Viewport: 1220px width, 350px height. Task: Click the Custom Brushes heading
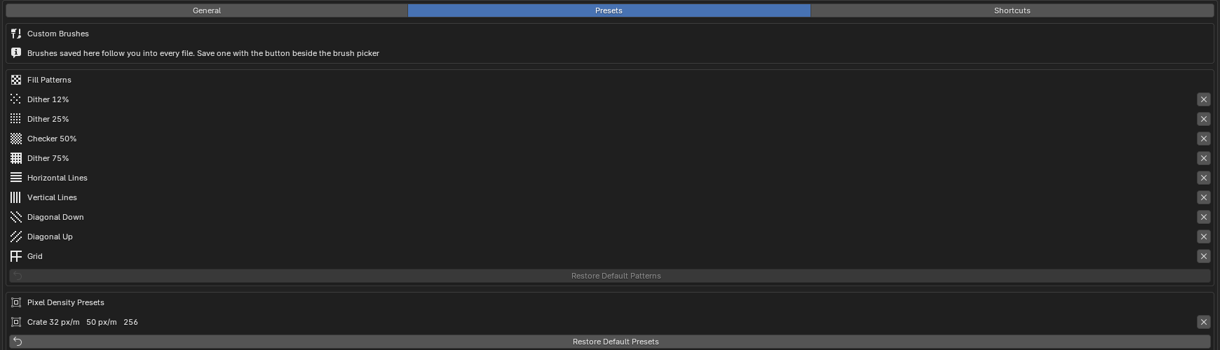click(58, 34)
